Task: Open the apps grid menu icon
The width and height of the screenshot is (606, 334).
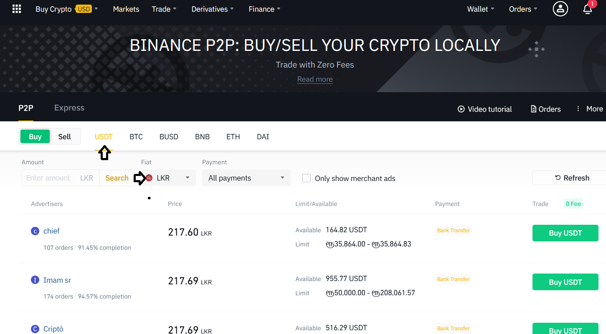Action: [x=17, y=9]
